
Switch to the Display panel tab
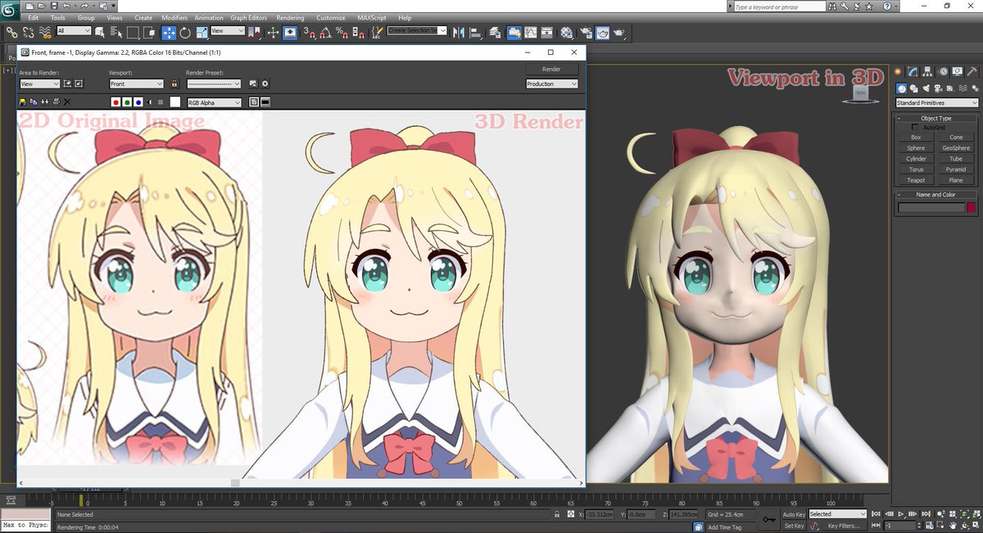[x=958, y=71]
